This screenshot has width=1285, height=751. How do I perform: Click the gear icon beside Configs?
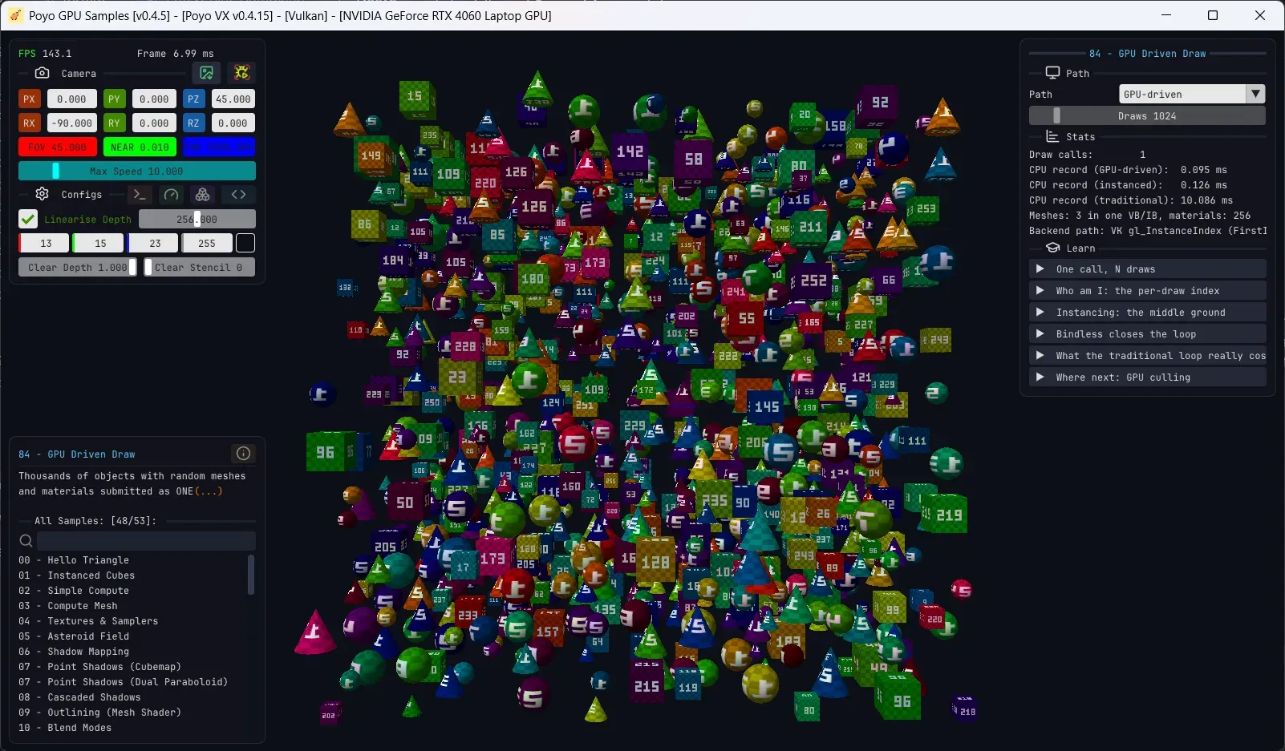[43, 194]
